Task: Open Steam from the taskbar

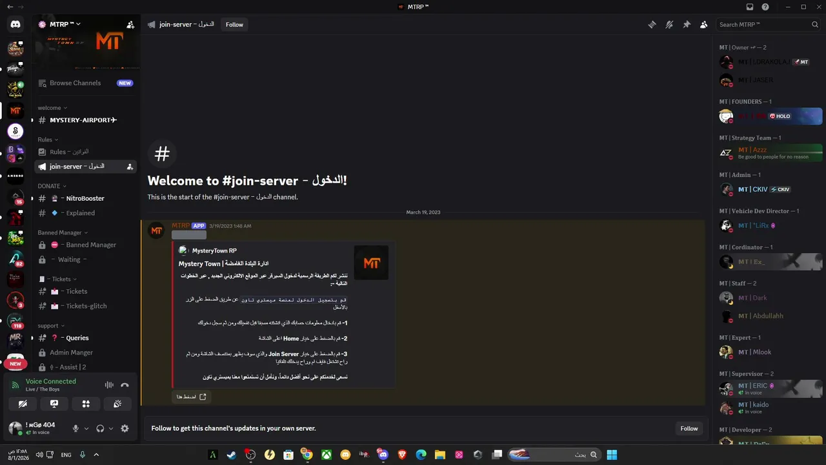Action: point(231,455)
